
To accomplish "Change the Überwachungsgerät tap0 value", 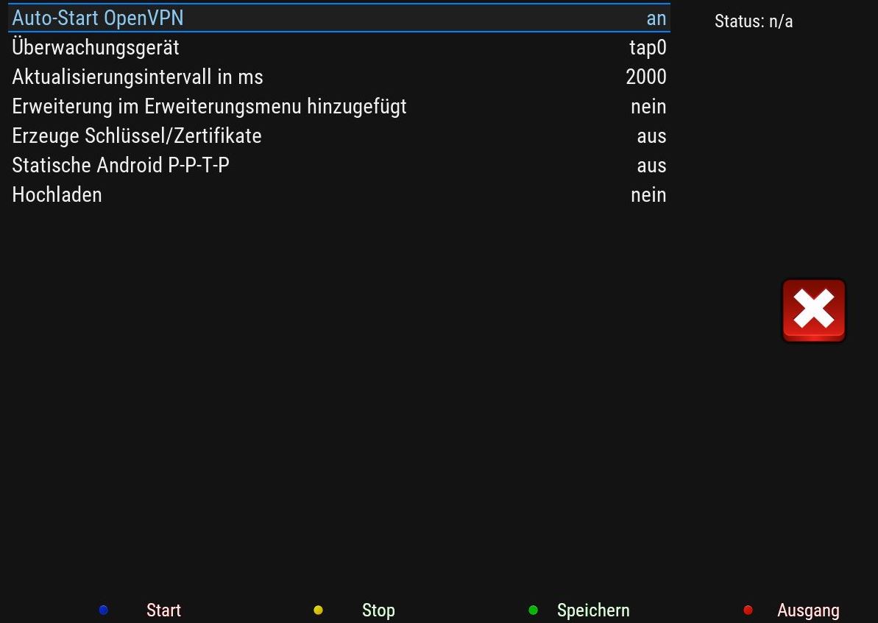I will pyautogui.click(x=648, y=48).
